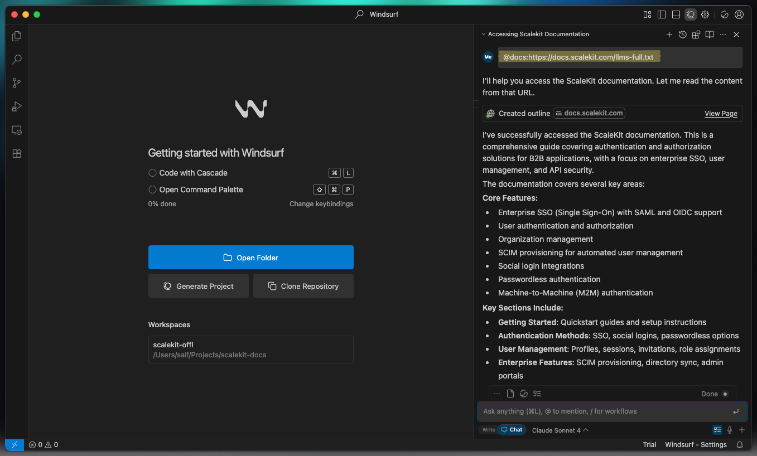
Task: Start a new Cascade conversation with plus icon
Action: [669, 35]
